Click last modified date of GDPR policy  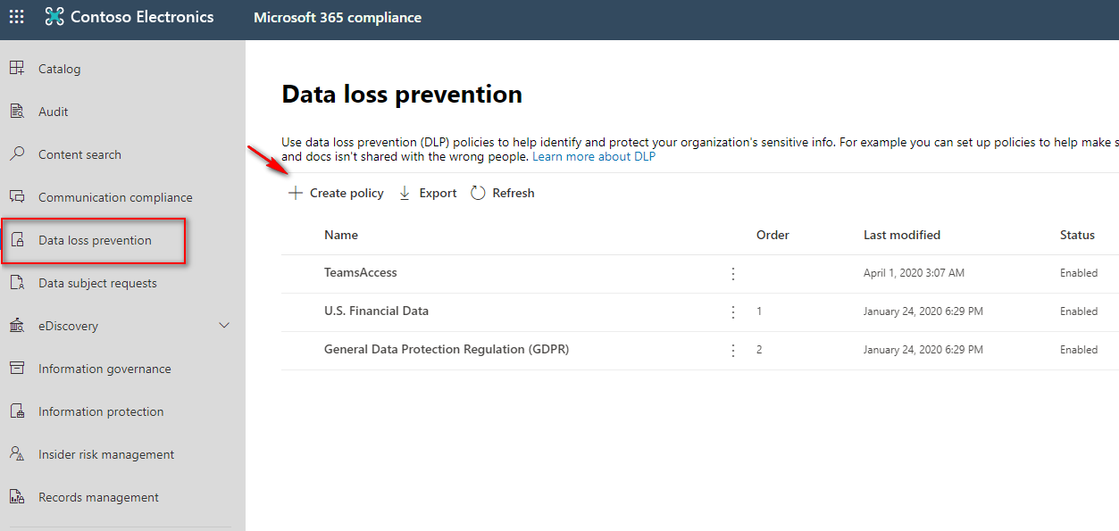tap(923, 350)
